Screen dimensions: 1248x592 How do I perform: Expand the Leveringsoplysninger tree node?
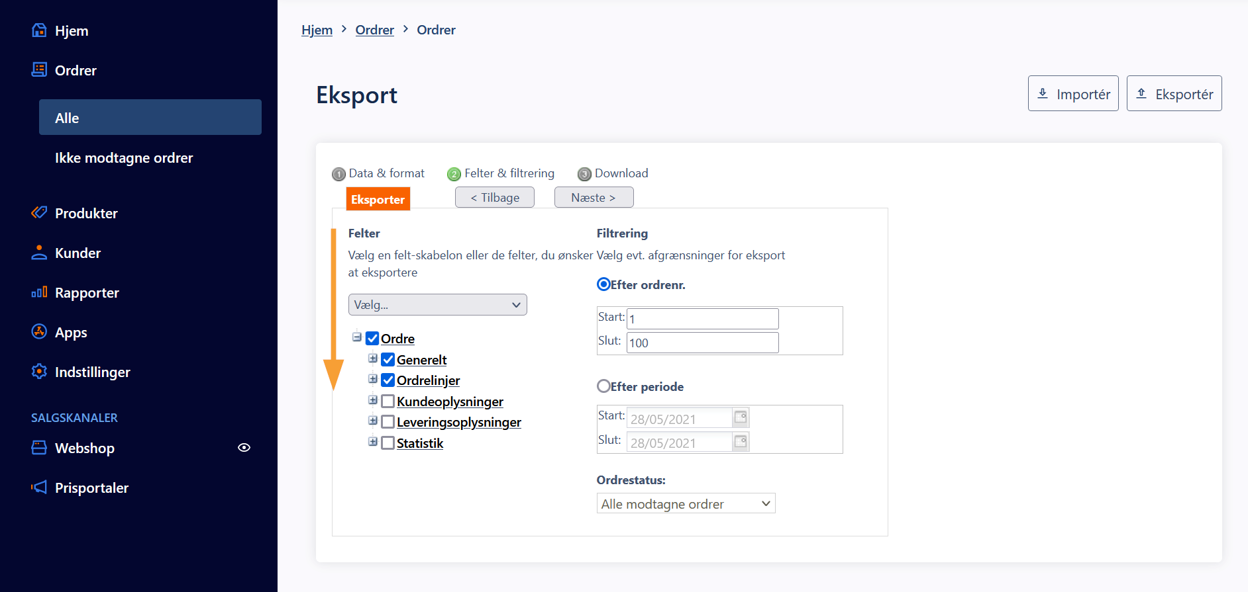click(373, 421)
